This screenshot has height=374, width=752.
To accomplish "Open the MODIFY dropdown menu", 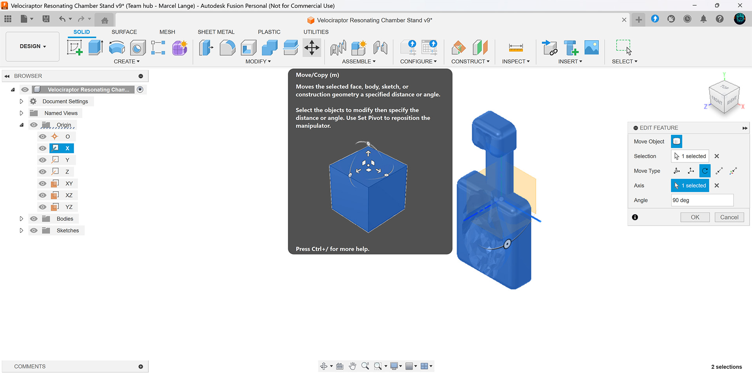I will 258,61.
